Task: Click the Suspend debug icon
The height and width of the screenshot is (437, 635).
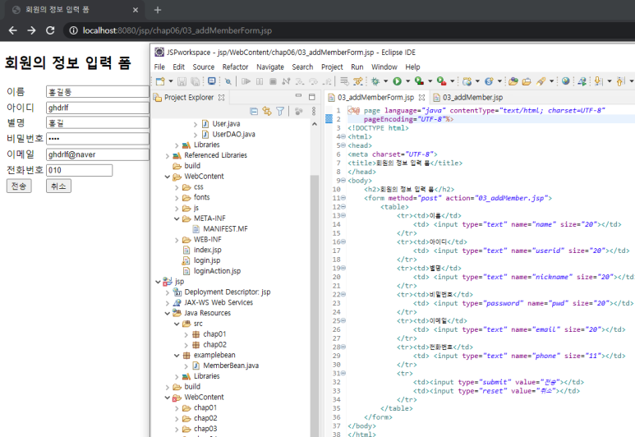Action: tap(260, 81)
